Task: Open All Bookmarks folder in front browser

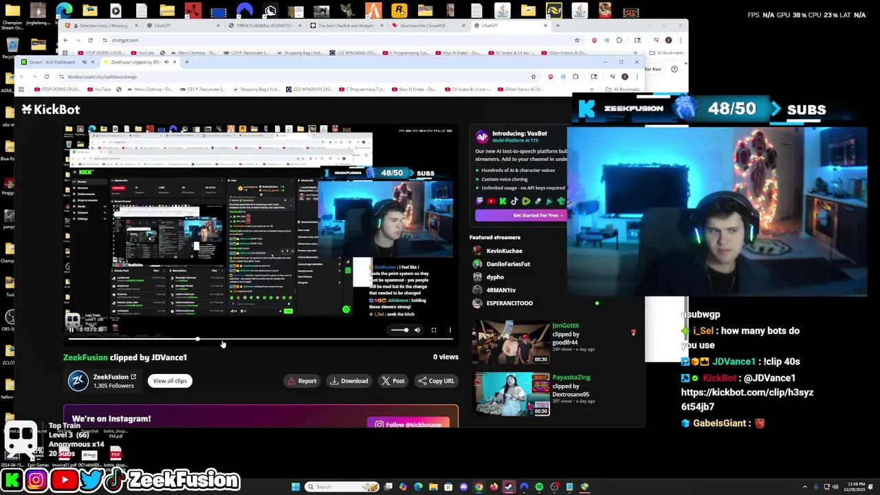Action: (621, 89)
